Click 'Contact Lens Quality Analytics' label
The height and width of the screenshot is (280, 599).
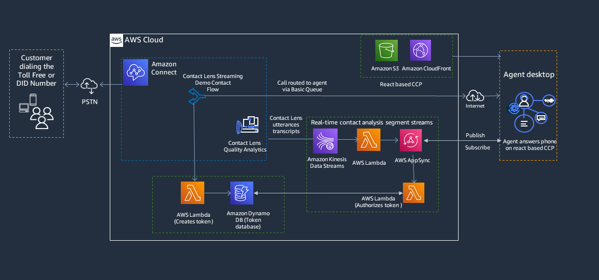[245, 146]
